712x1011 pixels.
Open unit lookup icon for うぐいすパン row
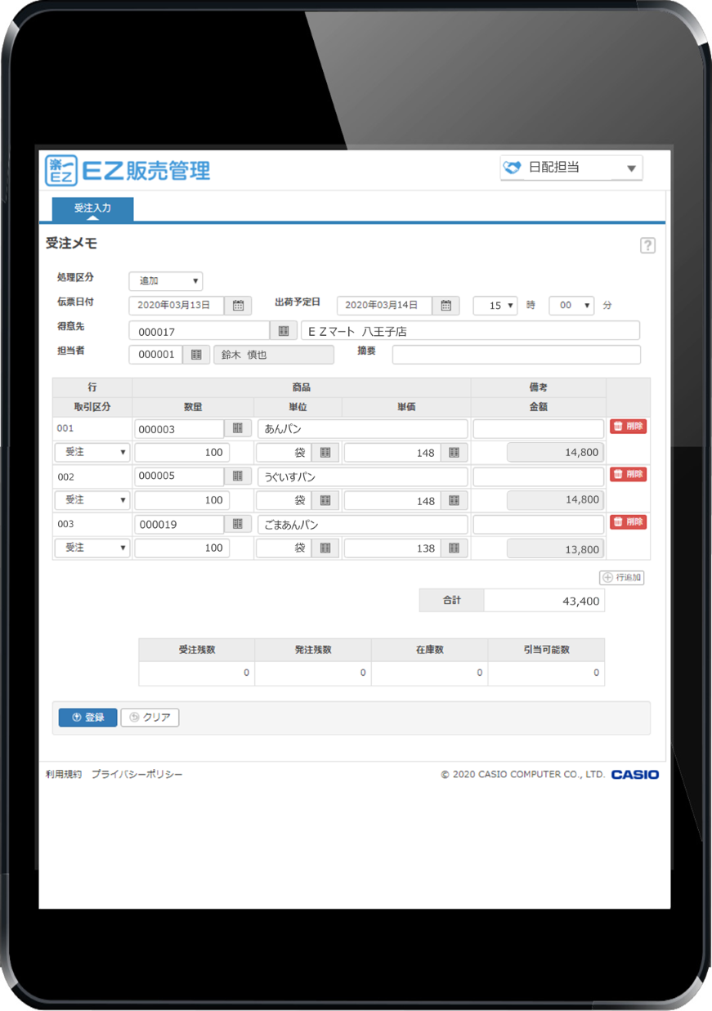[325, 500]
